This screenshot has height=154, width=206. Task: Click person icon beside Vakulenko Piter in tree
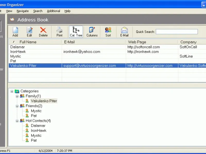point(27,101)
